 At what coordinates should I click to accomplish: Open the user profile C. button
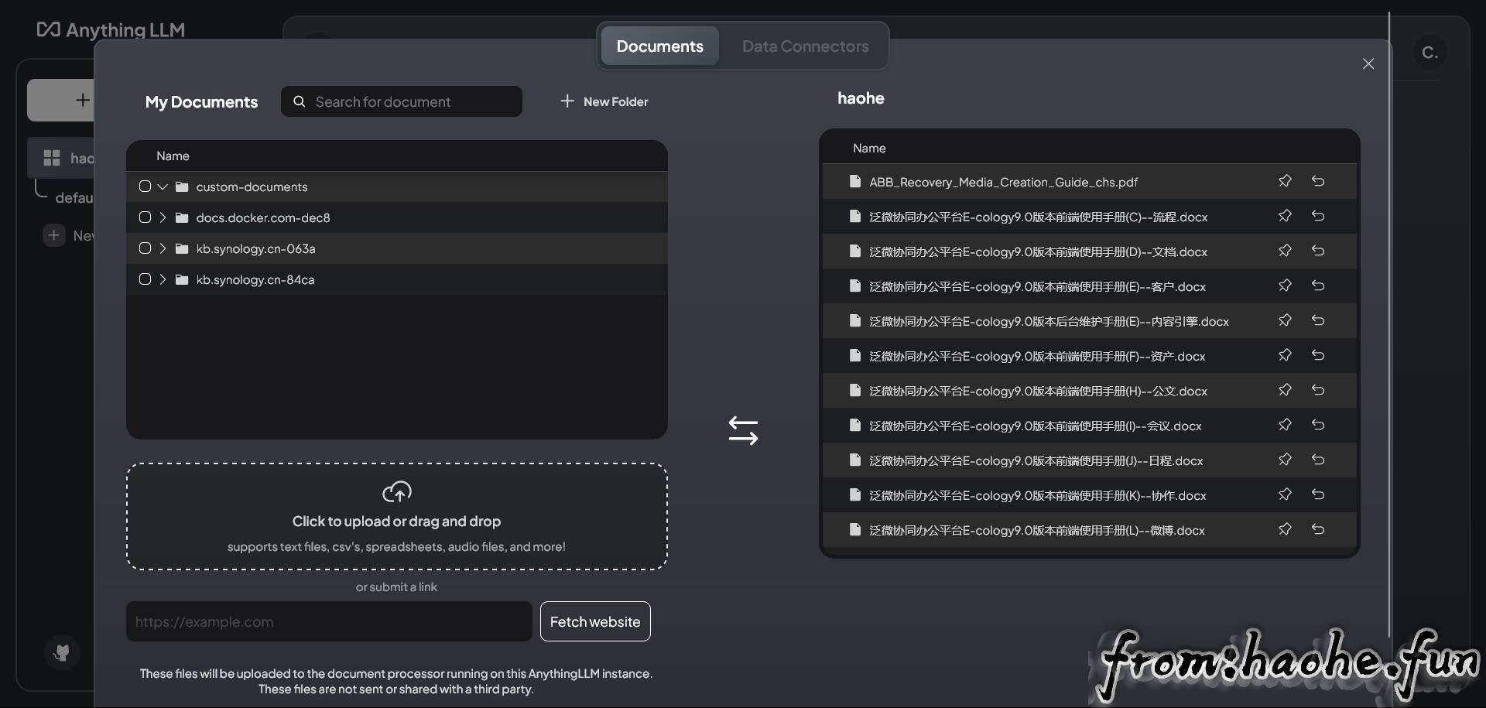(1430, 53)
